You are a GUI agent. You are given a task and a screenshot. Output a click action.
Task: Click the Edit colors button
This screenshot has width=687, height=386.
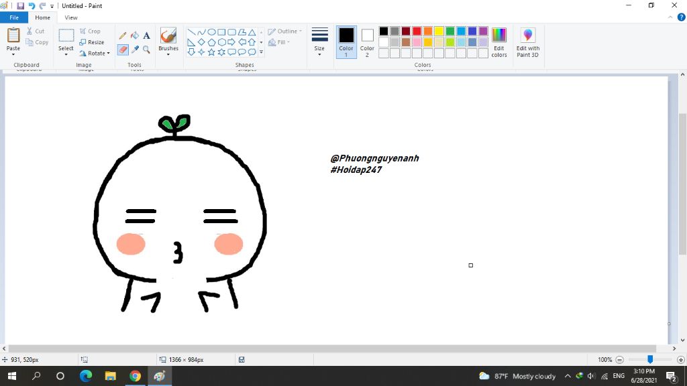(x=498, y=42)
